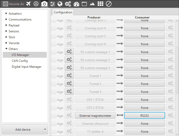The width and height of the screenshot is (179, 136).
Task: Click the External magnetometer producer button
Action: 95,115
